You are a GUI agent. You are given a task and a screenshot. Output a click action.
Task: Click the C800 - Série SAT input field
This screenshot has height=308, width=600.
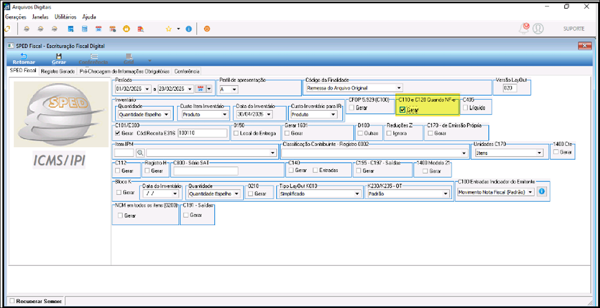coord(206,171)
